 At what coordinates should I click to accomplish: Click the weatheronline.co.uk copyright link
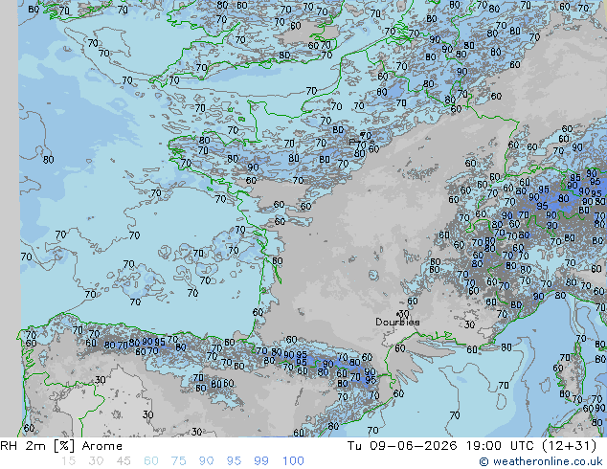tap(541, 461)
